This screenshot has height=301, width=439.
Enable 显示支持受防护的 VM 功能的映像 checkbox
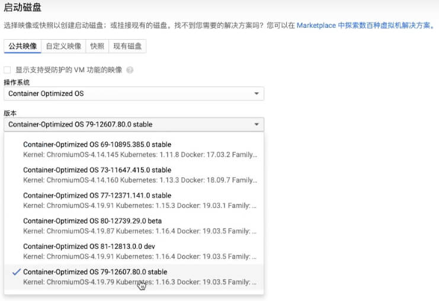click(7, 70)
